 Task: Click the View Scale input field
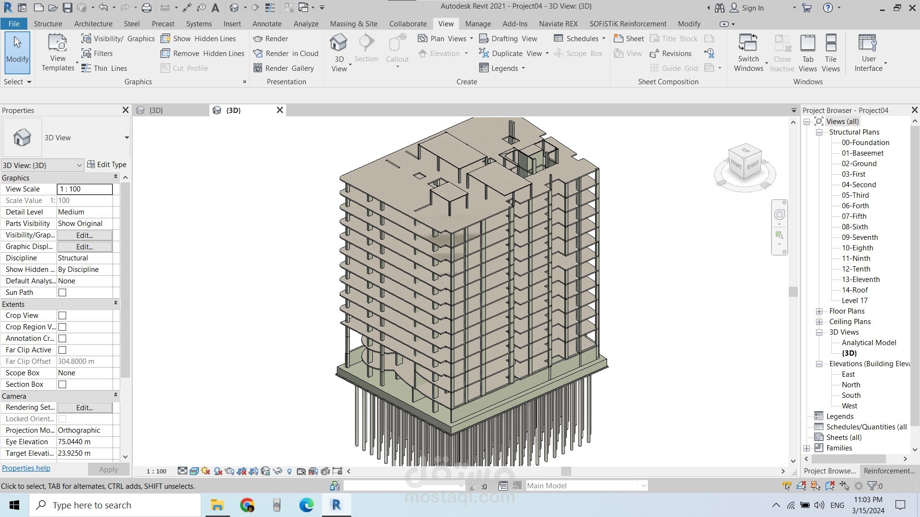point(85,189)
